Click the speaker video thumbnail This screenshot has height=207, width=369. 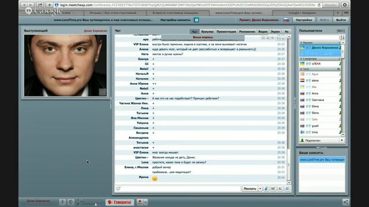click(x=65, y=66)
